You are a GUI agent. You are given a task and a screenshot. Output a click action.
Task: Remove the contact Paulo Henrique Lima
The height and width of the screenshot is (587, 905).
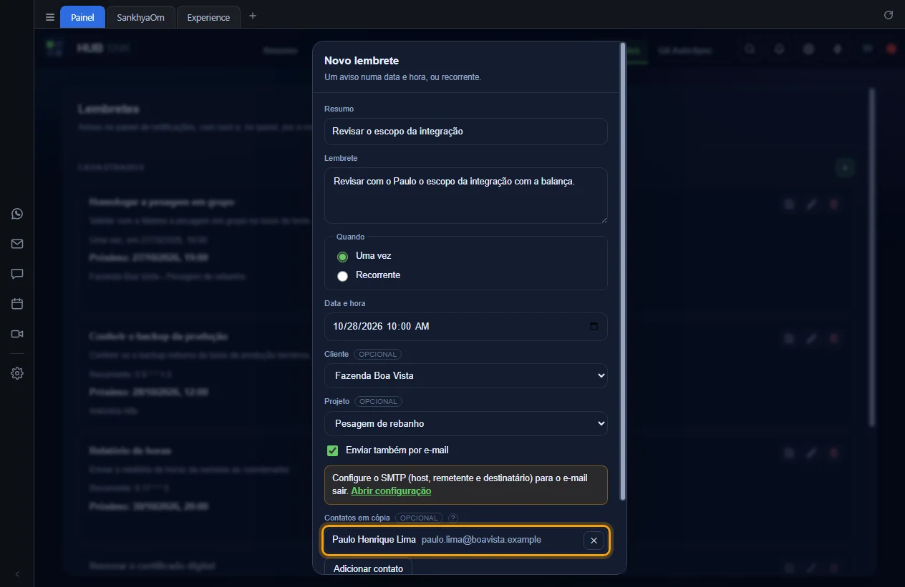594,541
